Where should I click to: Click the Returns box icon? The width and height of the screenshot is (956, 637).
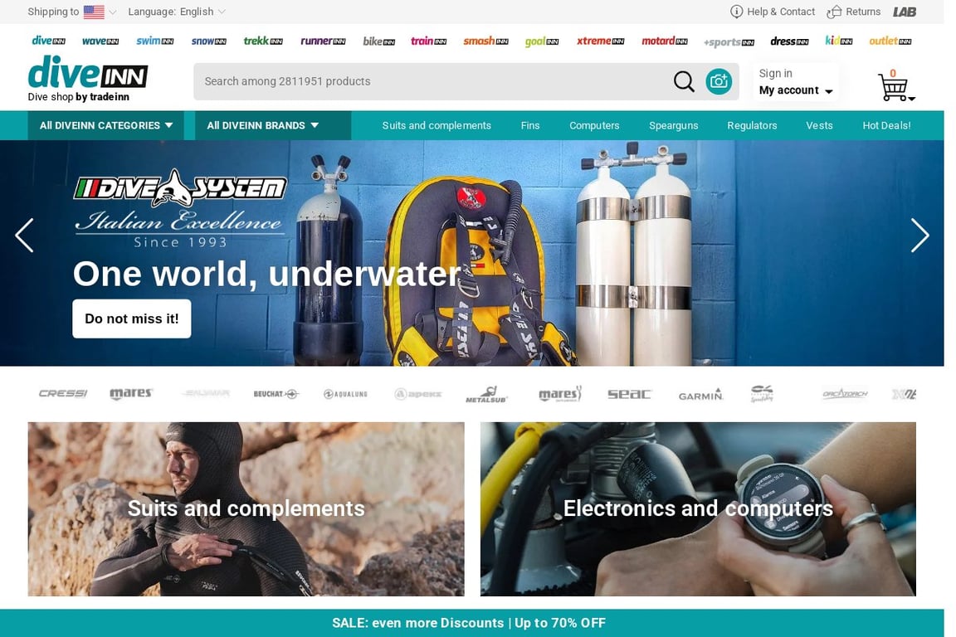834,12
